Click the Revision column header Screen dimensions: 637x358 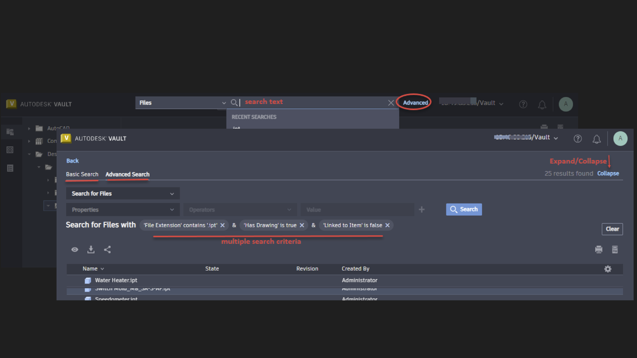tap(307, 269)
